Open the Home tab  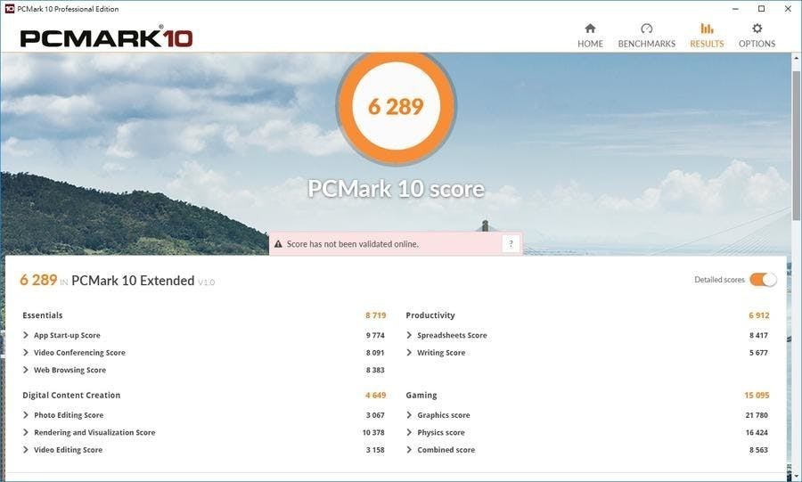coord(590,36)
